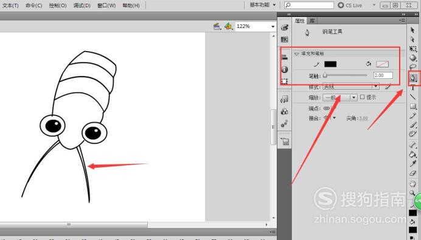Click the stroke value field 2.00
Screen dimensions: 421x240
(383, 75)
